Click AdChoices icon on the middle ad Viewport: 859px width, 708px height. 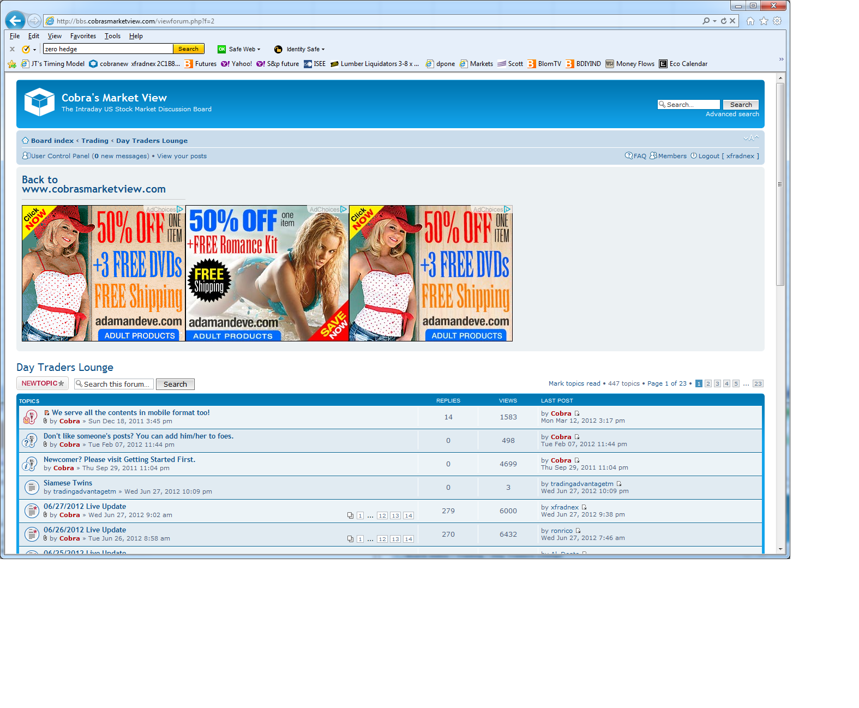(x=344, y=209)
